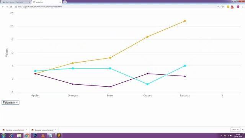Click cyan square marker at Oranges
The image size is (245, 138).
(x=73, y=68)
